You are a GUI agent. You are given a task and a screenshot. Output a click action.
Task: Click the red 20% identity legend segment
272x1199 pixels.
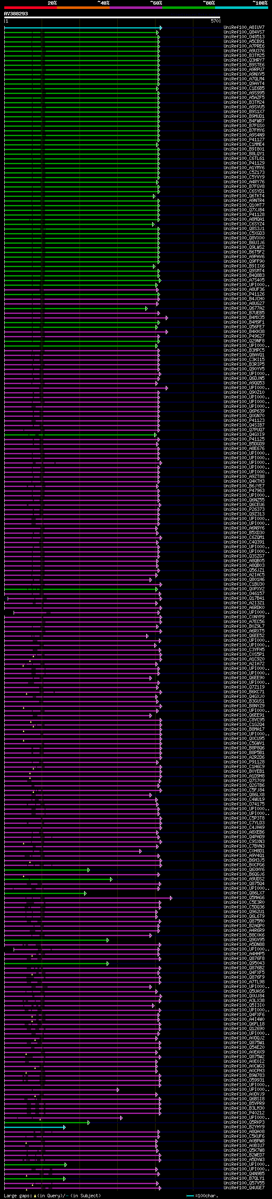tap(30, 8)
